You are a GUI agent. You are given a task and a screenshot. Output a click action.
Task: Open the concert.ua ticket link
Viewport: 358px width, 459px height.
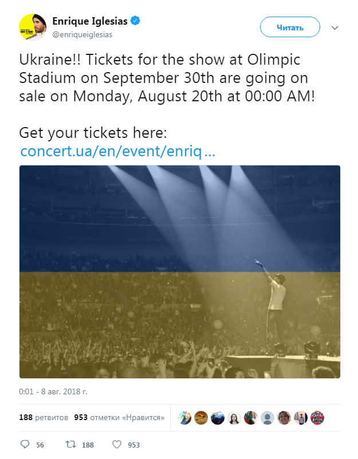click(x=117, y=152)
